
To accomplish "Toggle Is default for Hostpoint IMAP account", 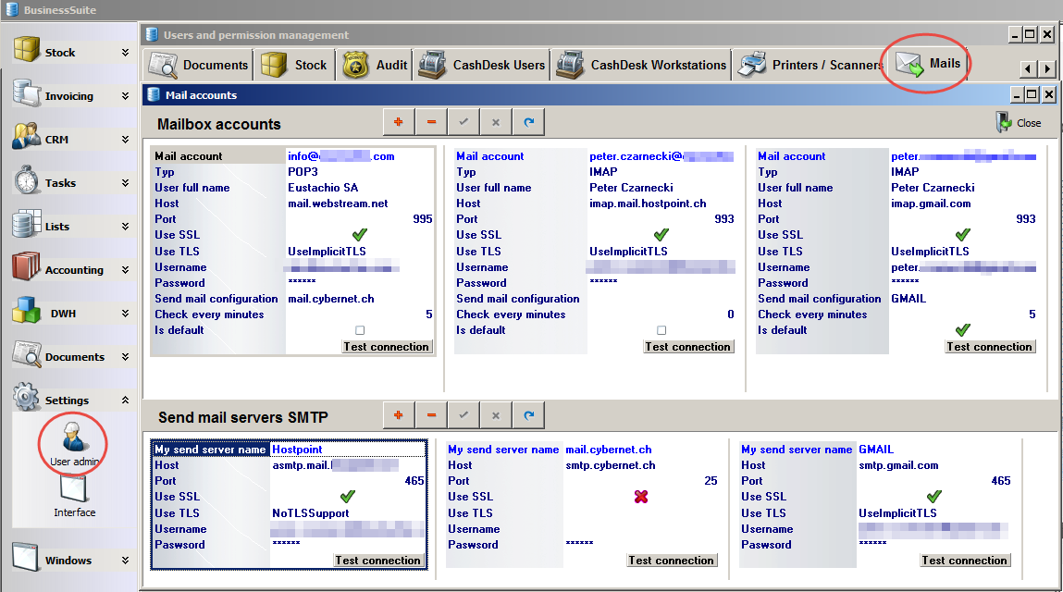I will (x=661, y=330).
